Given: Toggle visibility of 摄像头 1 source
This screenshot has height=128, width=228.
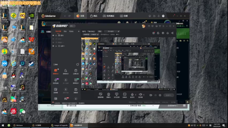Looking at the screenshot, I should [53, 42].
